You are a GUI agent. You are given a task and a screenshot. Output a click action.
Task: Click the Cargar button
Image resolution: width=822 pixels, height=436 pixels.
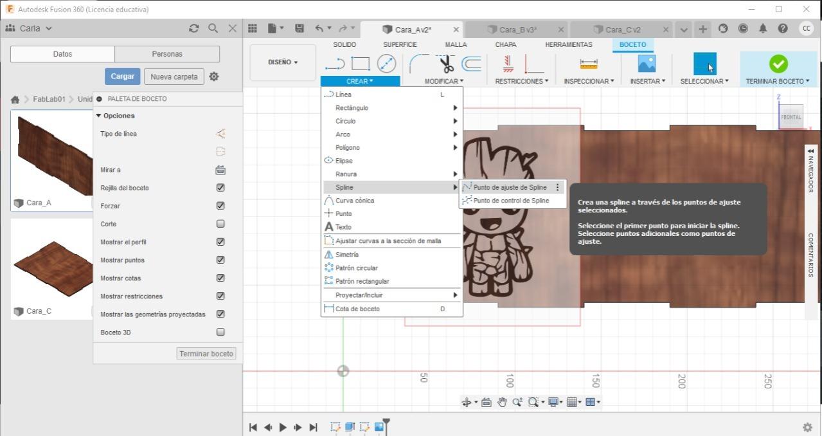point(122,77)
